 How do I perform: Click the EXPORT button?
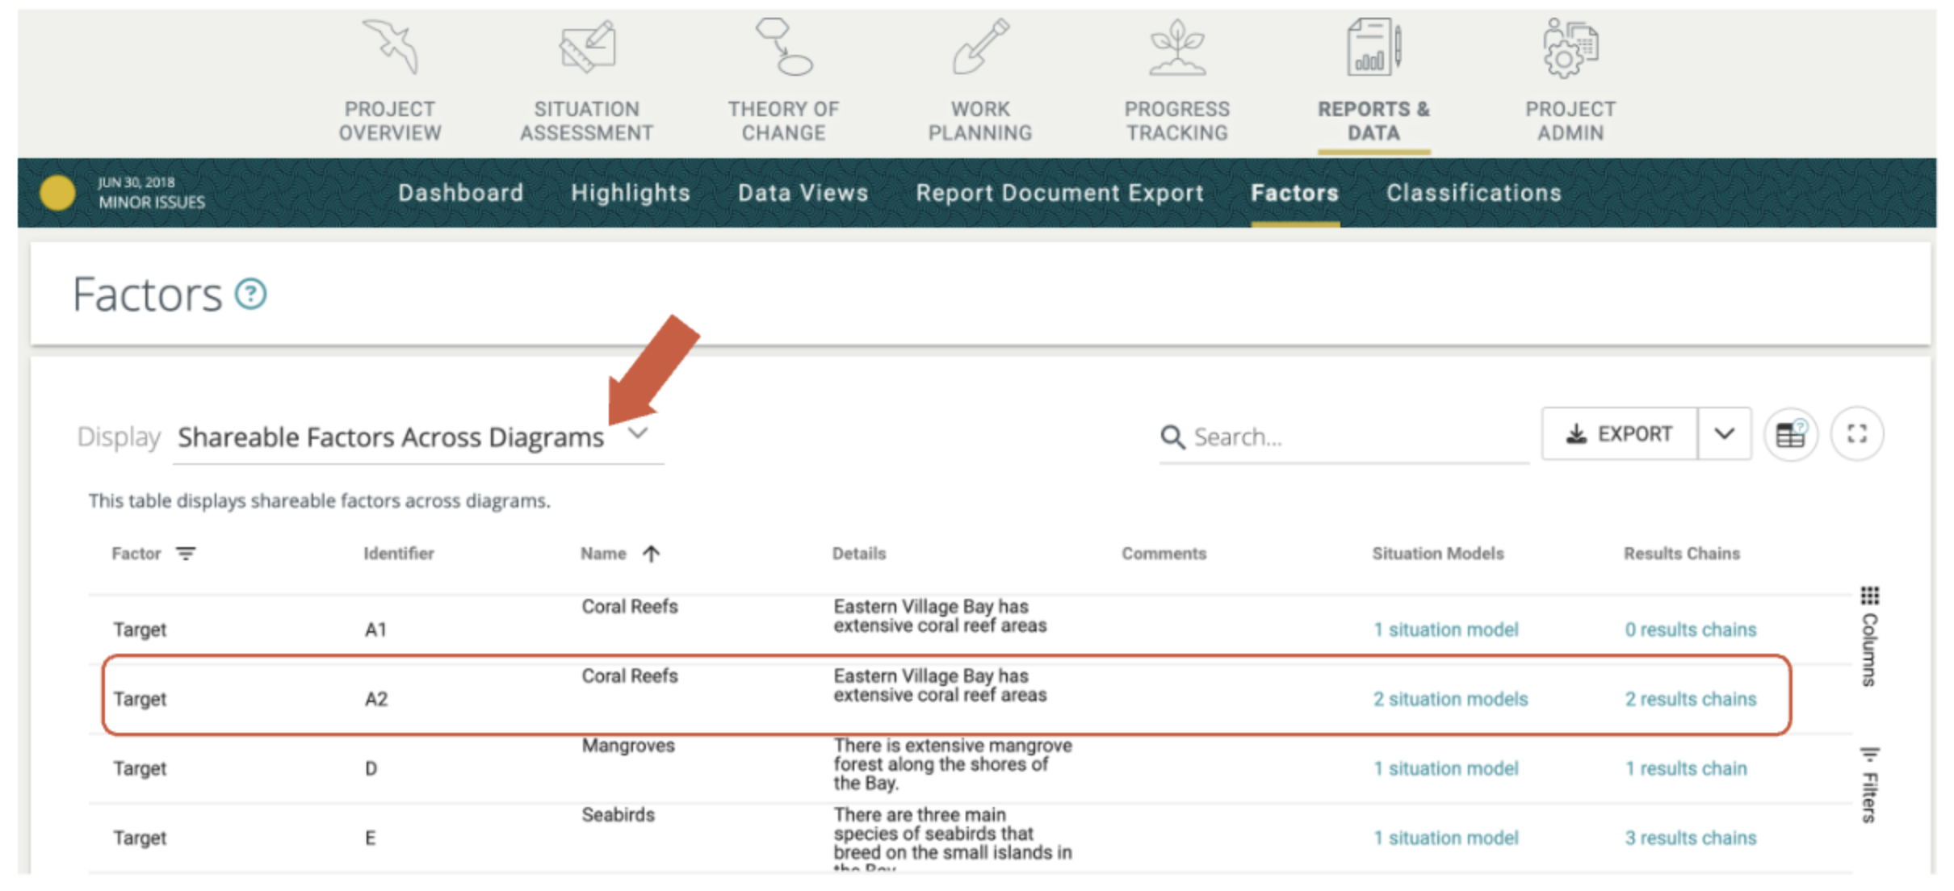point(1619,434)
